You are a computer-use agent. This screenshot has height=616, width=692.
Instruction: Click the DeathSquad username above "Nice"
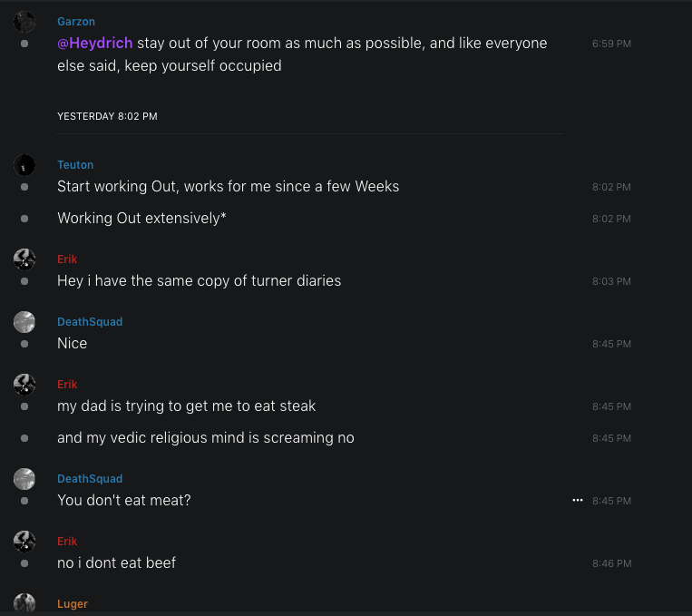tap(90, 322)
